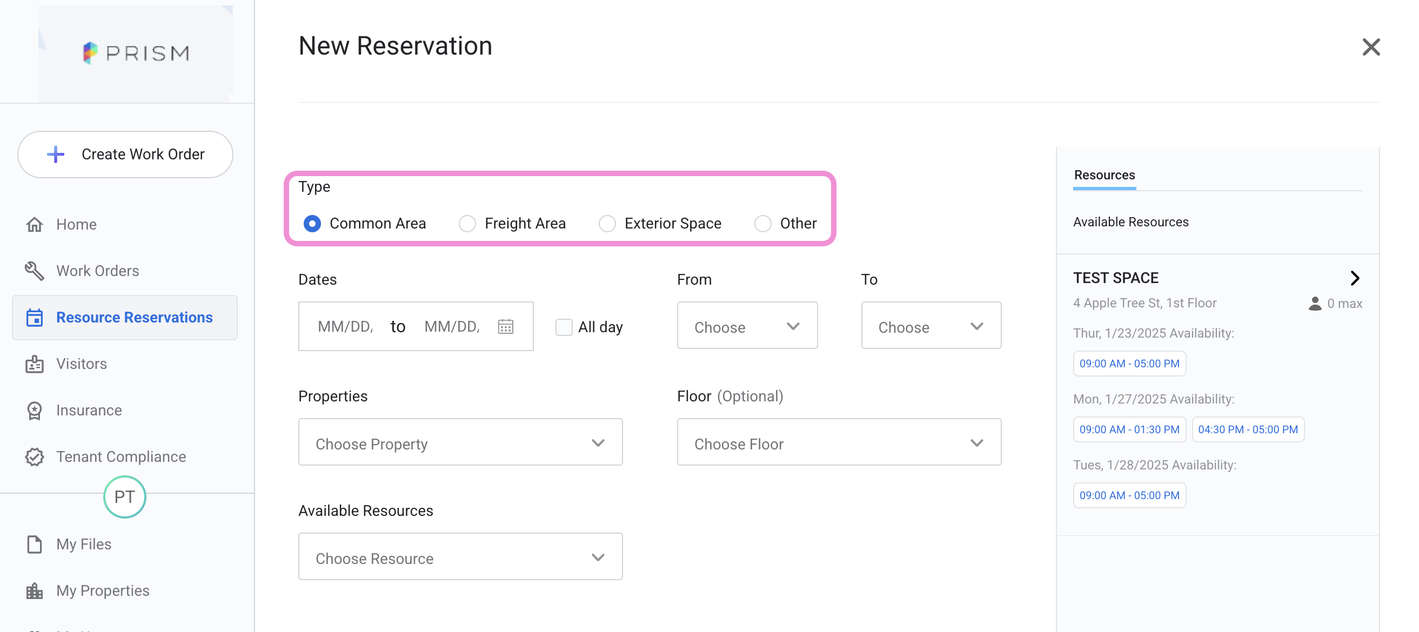Click the Tenant Compliance checkmark badge icon
1419x632 pixels.
(x=34, y=457)
